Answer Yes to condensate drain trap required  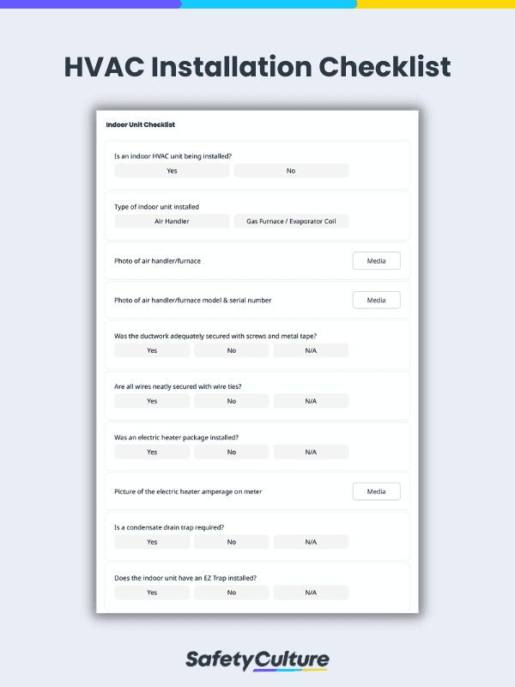152,541
